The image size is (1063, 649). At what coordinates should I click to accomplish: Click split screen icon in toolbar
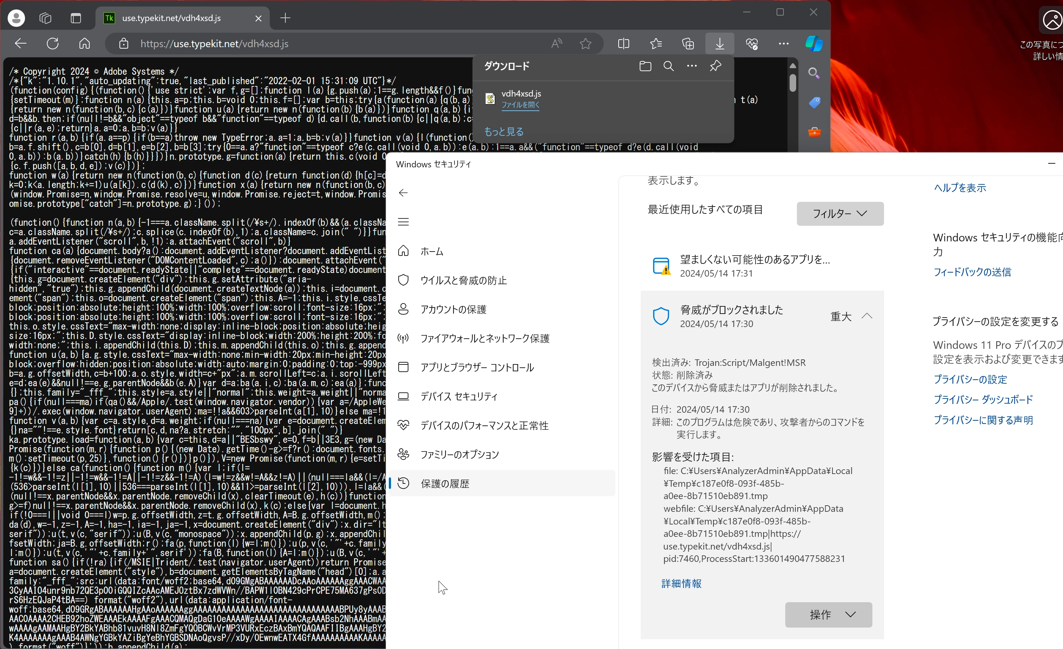[623, 44]
